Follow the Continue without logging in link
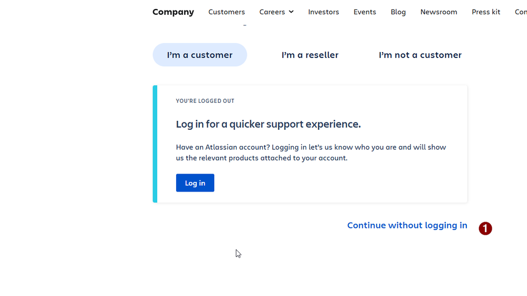 [x=407, y=225]
